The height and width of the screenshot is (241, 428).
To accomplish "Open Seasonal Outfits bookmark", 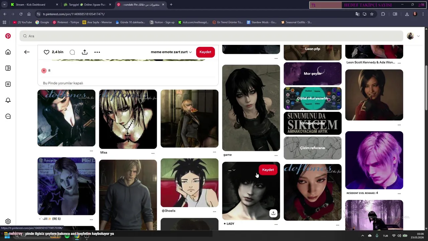I will click(296, 22).
